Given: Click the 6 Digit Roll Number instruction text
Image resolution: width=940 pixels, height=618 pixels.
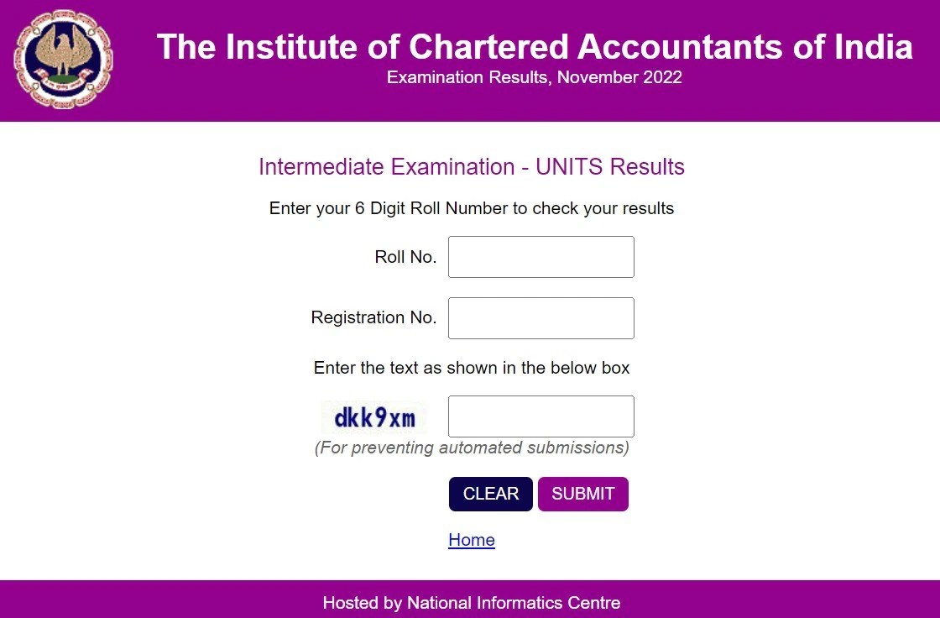Looking at the screenshot, I should coord(472,208).
